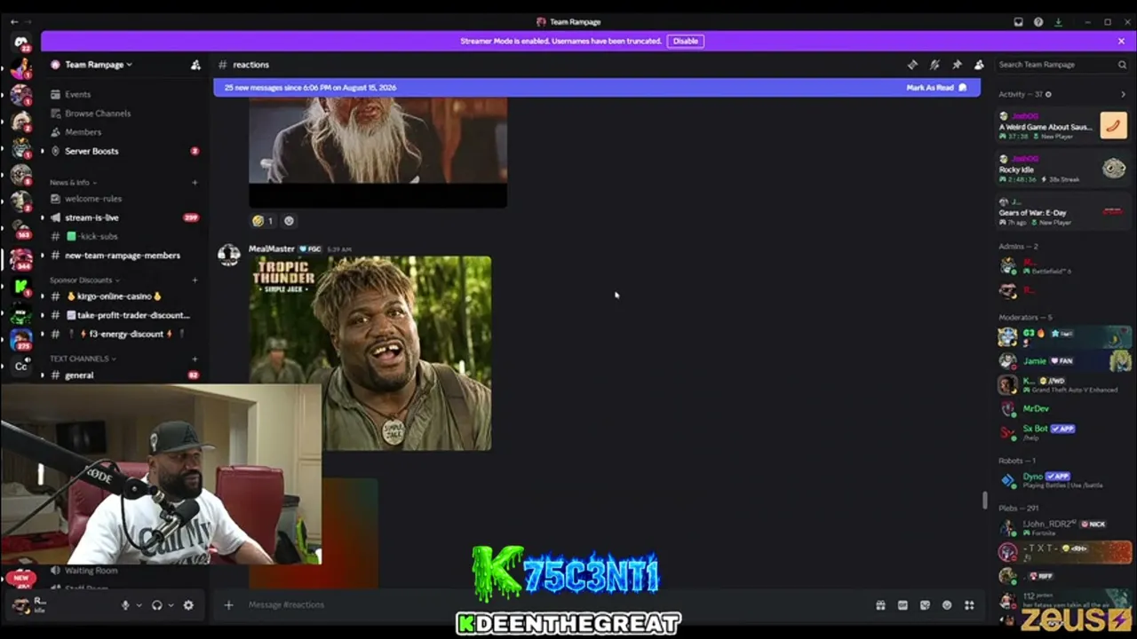The width and height of the screenshot is (1137, 639).
Task: Open the apps launcher icon in message bar
Action: click(969, 605)
